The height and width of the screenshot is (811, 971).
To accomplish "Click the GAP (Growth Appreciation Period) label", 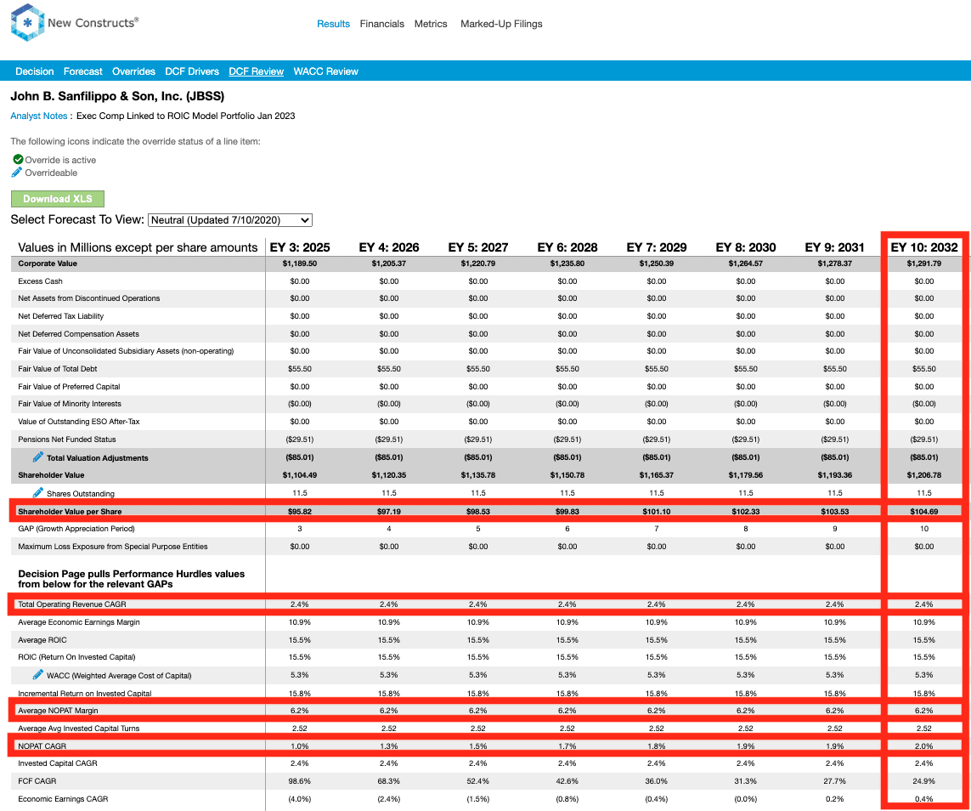I will tap(76, 529).
